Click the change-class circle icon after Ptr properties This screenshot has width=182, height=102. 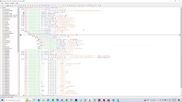click(x=53, y=52)
